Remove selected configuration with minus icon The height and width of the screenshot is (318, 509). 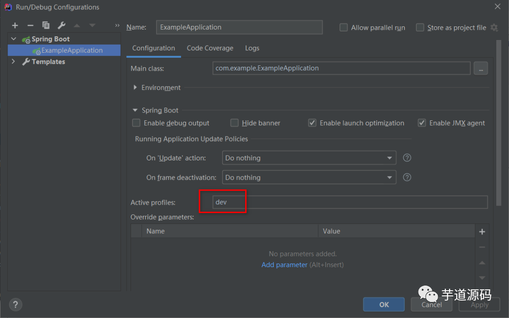point(30,25)
